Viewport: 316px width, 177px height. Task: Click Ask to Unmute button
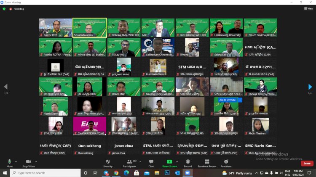(228, 100)
